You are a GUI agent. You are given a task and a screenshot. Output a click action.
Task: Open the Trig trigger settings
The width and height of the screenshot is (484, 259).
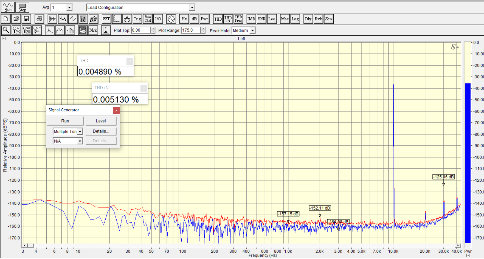tap(137, 19)
